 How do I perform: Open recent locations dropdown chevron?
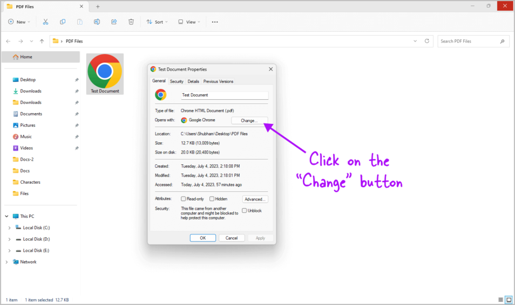tap(31, 41)
